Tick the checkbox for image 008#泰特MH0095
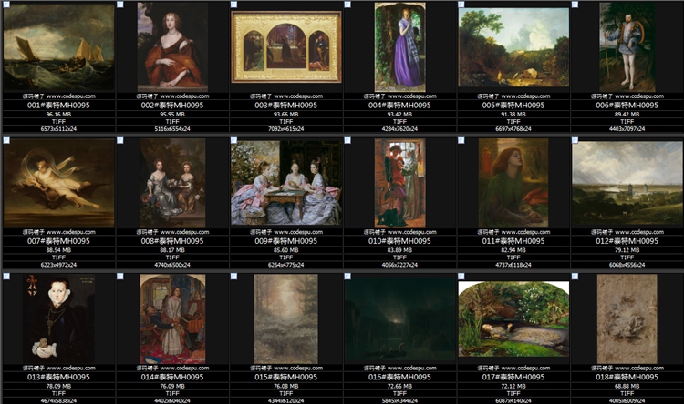Image resolution: width=684 pixels, height=404 pixels. pos(120,140)
